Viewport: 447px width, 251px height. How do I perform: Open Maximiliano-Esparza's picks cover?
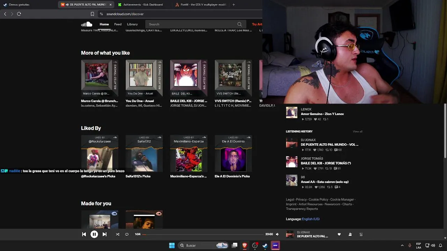(189, 154)
